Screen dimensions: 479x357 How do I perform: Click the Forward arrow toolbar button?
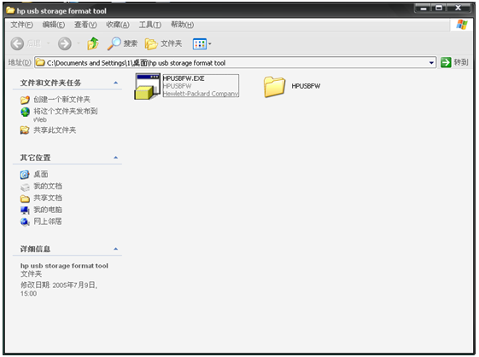click(x=65, y=43)
